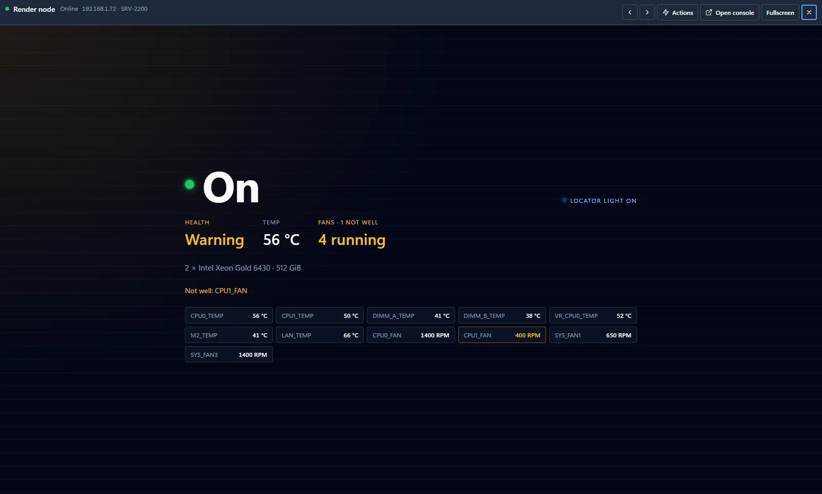Go to the previous server with left chevron

630,12
